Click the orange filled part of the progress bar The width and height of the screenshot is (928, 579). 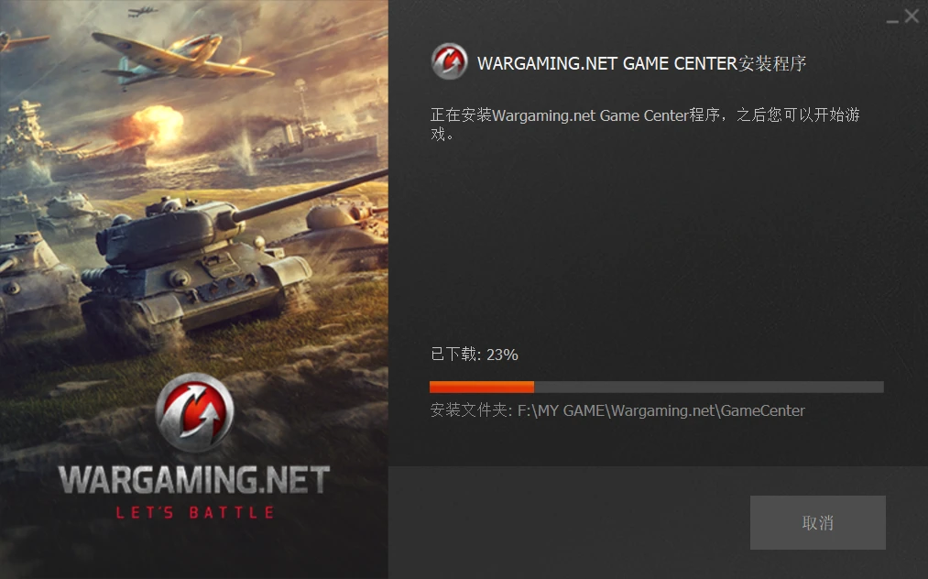coord(482,388)
